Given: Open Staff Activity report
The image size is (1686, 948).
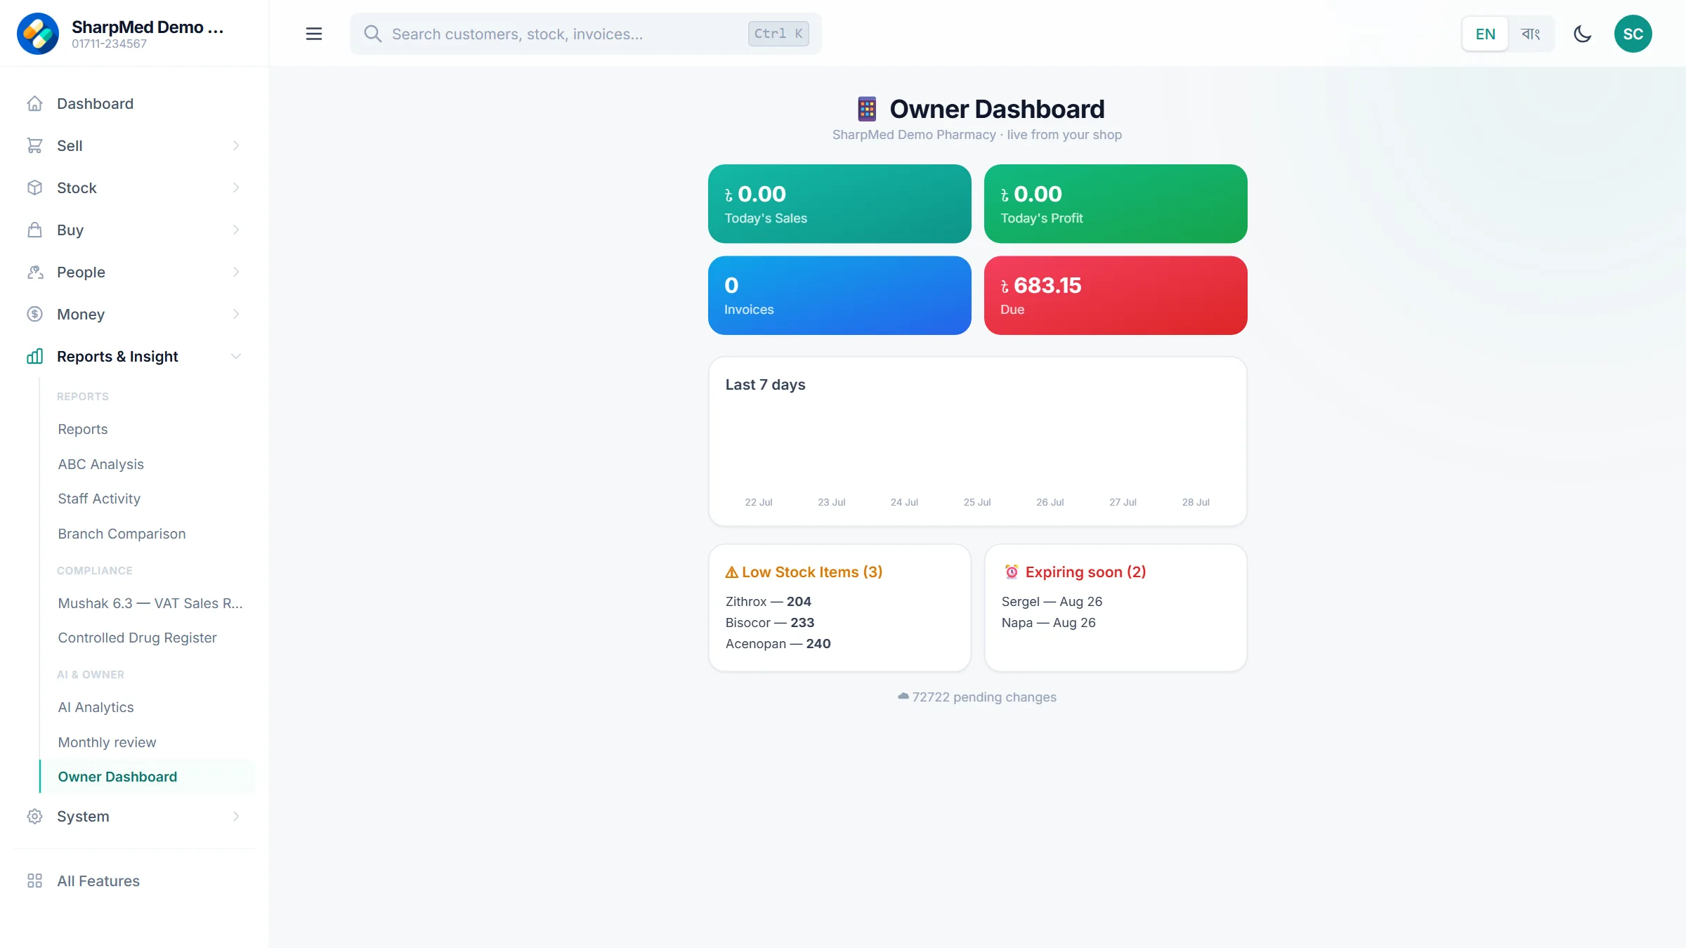Looking at the screenshot, I should (148, 499).
